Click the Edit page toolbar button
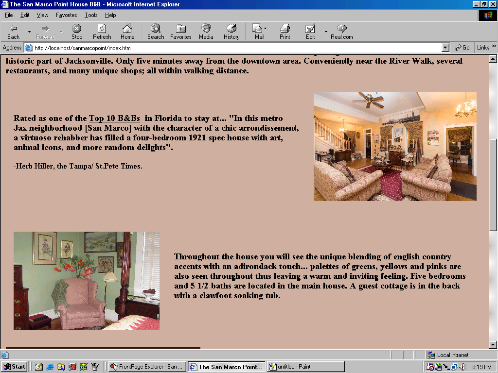498x373 pixels. tap(310, 32)
